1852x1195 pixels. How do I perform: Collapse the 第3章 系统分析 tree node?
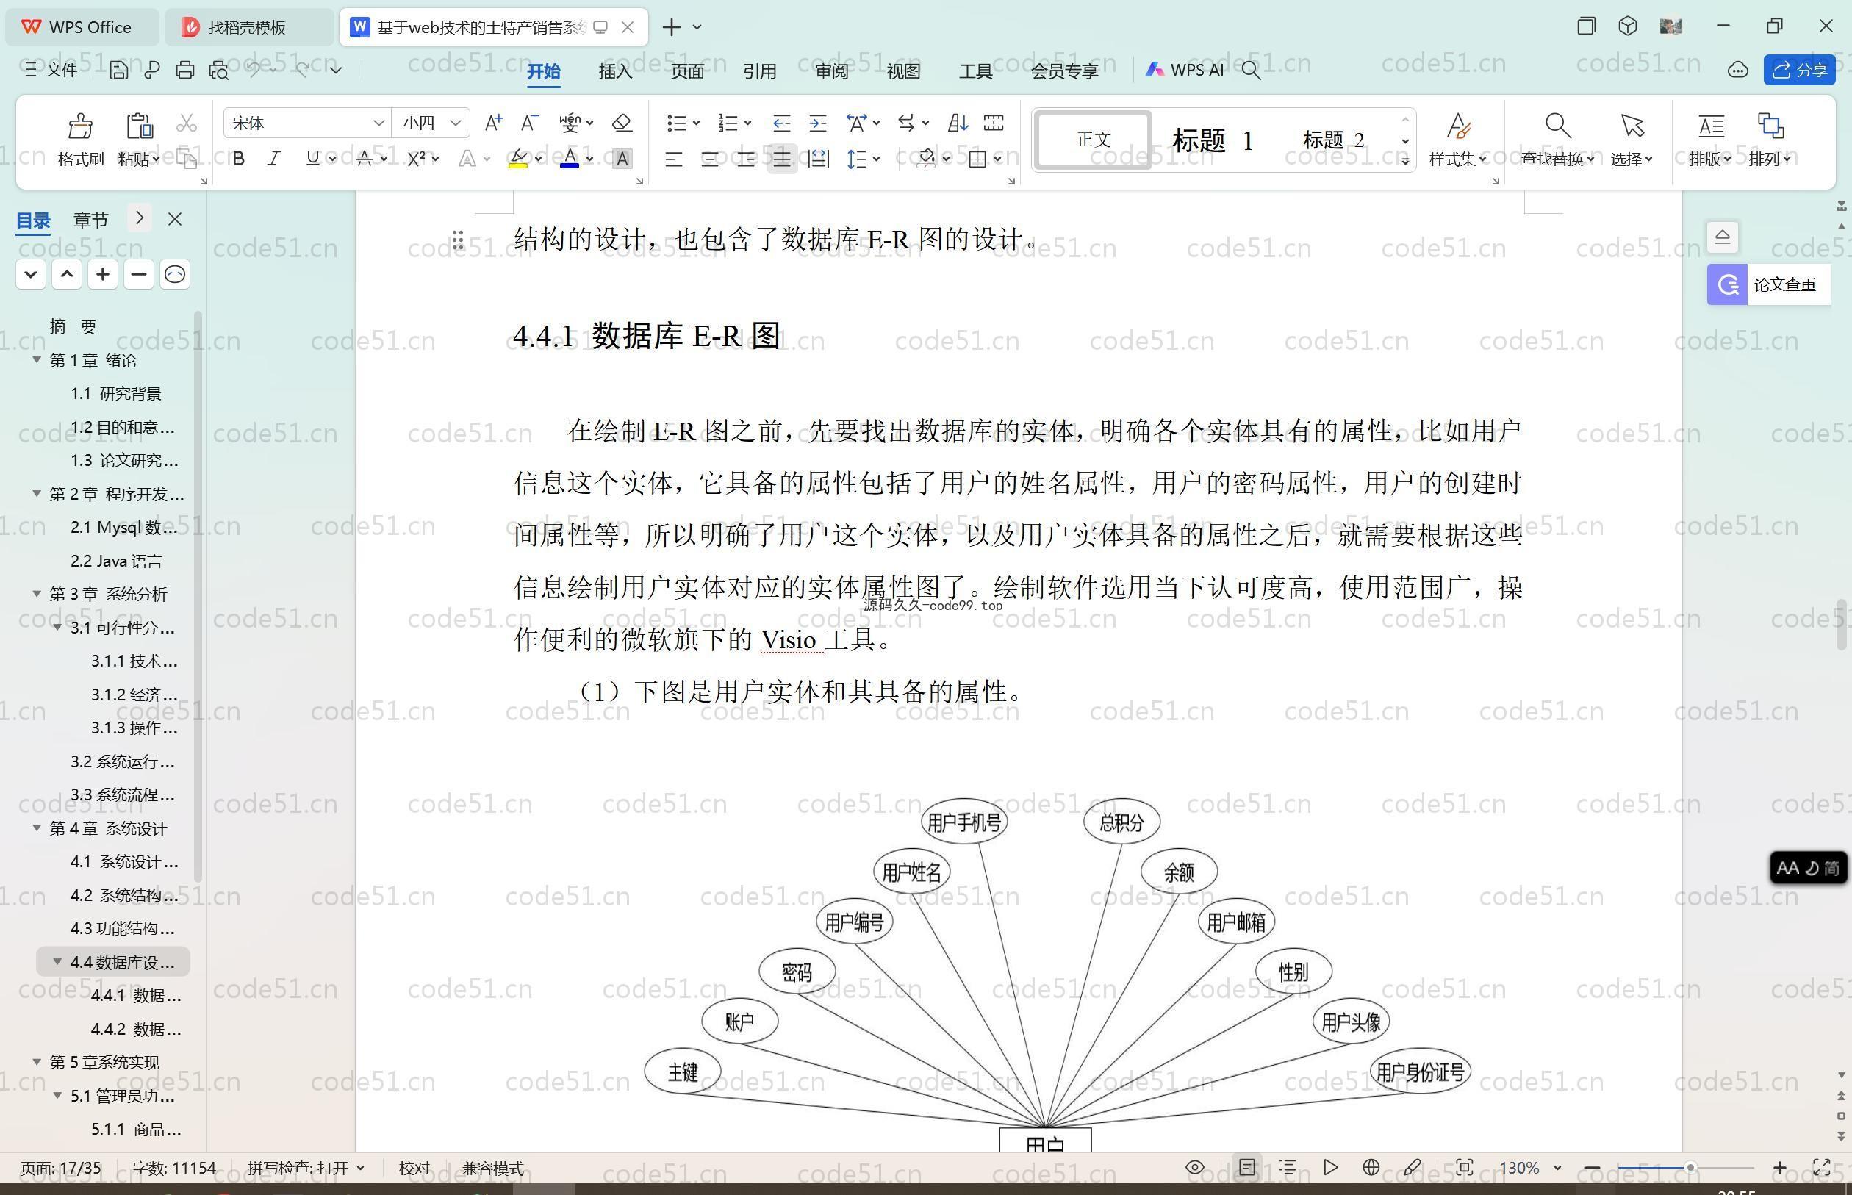[x=37, y=594]
